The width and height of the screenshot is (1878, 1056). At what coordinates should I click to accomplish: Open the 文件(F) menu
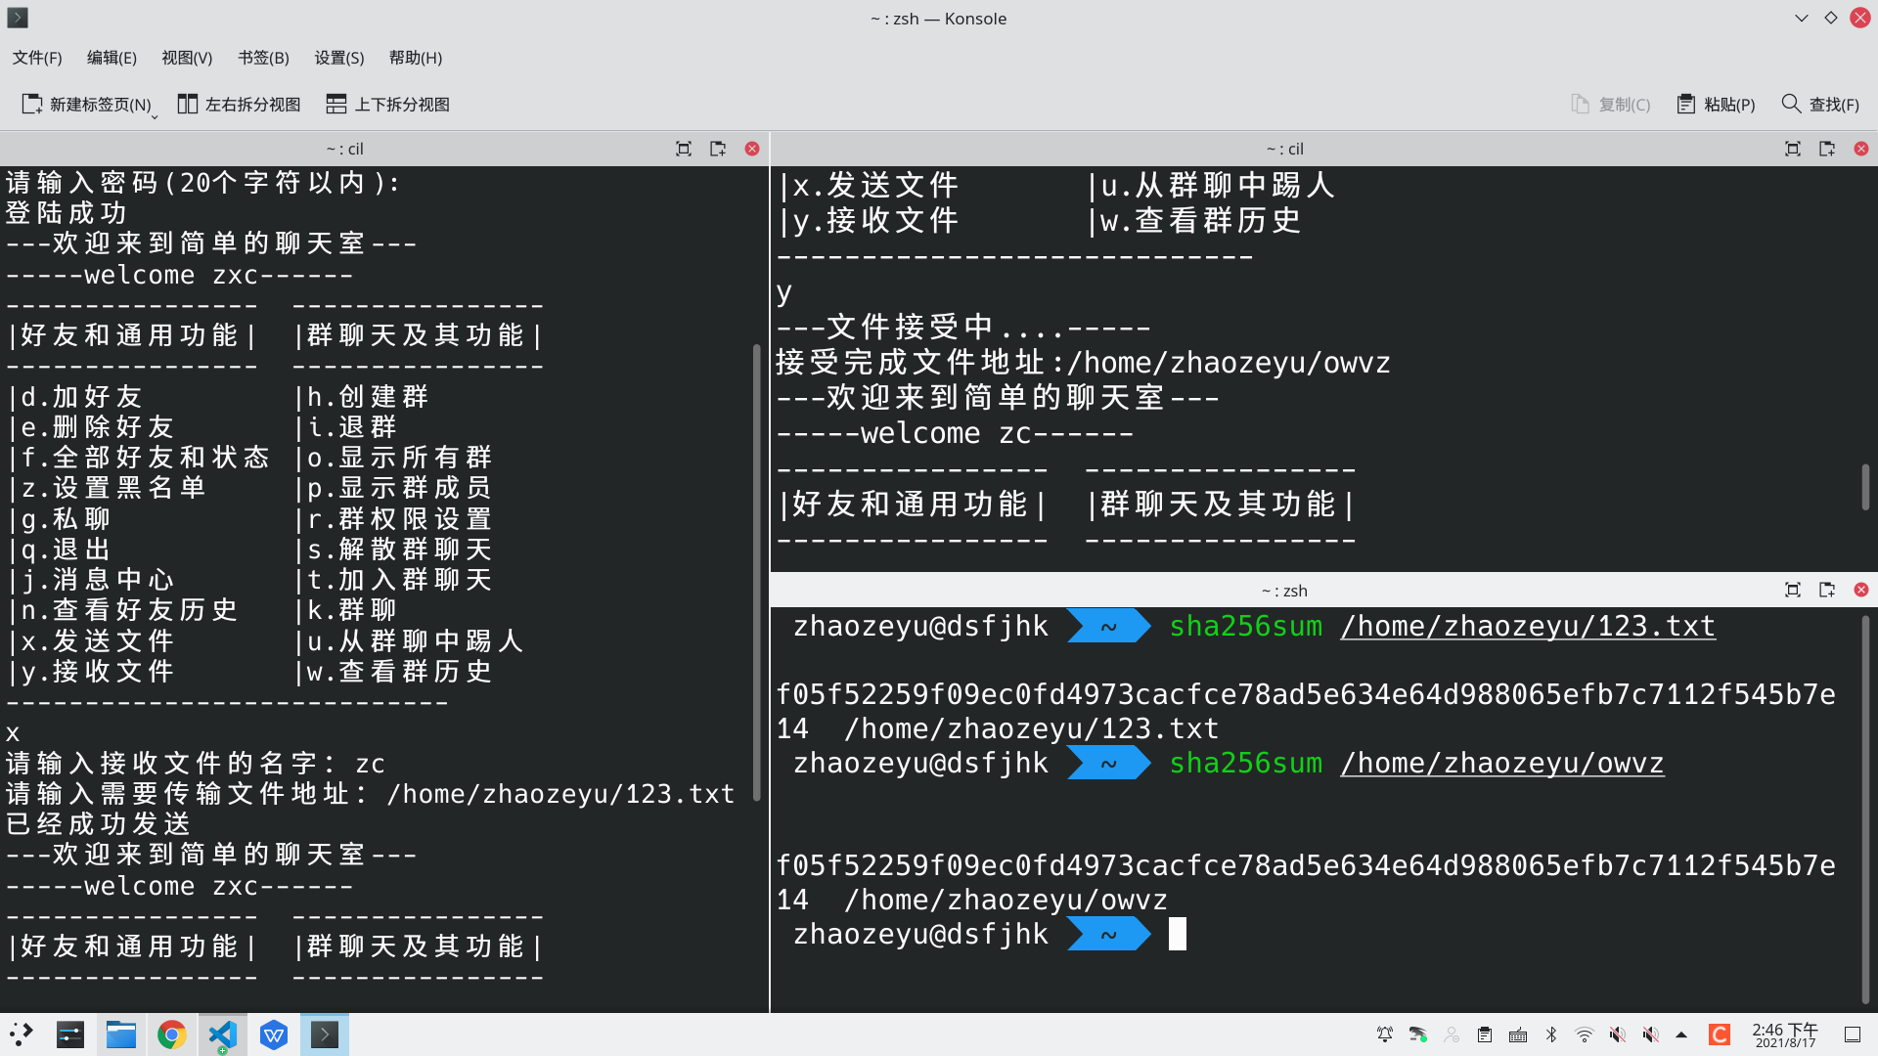click(x=37, y=58)
